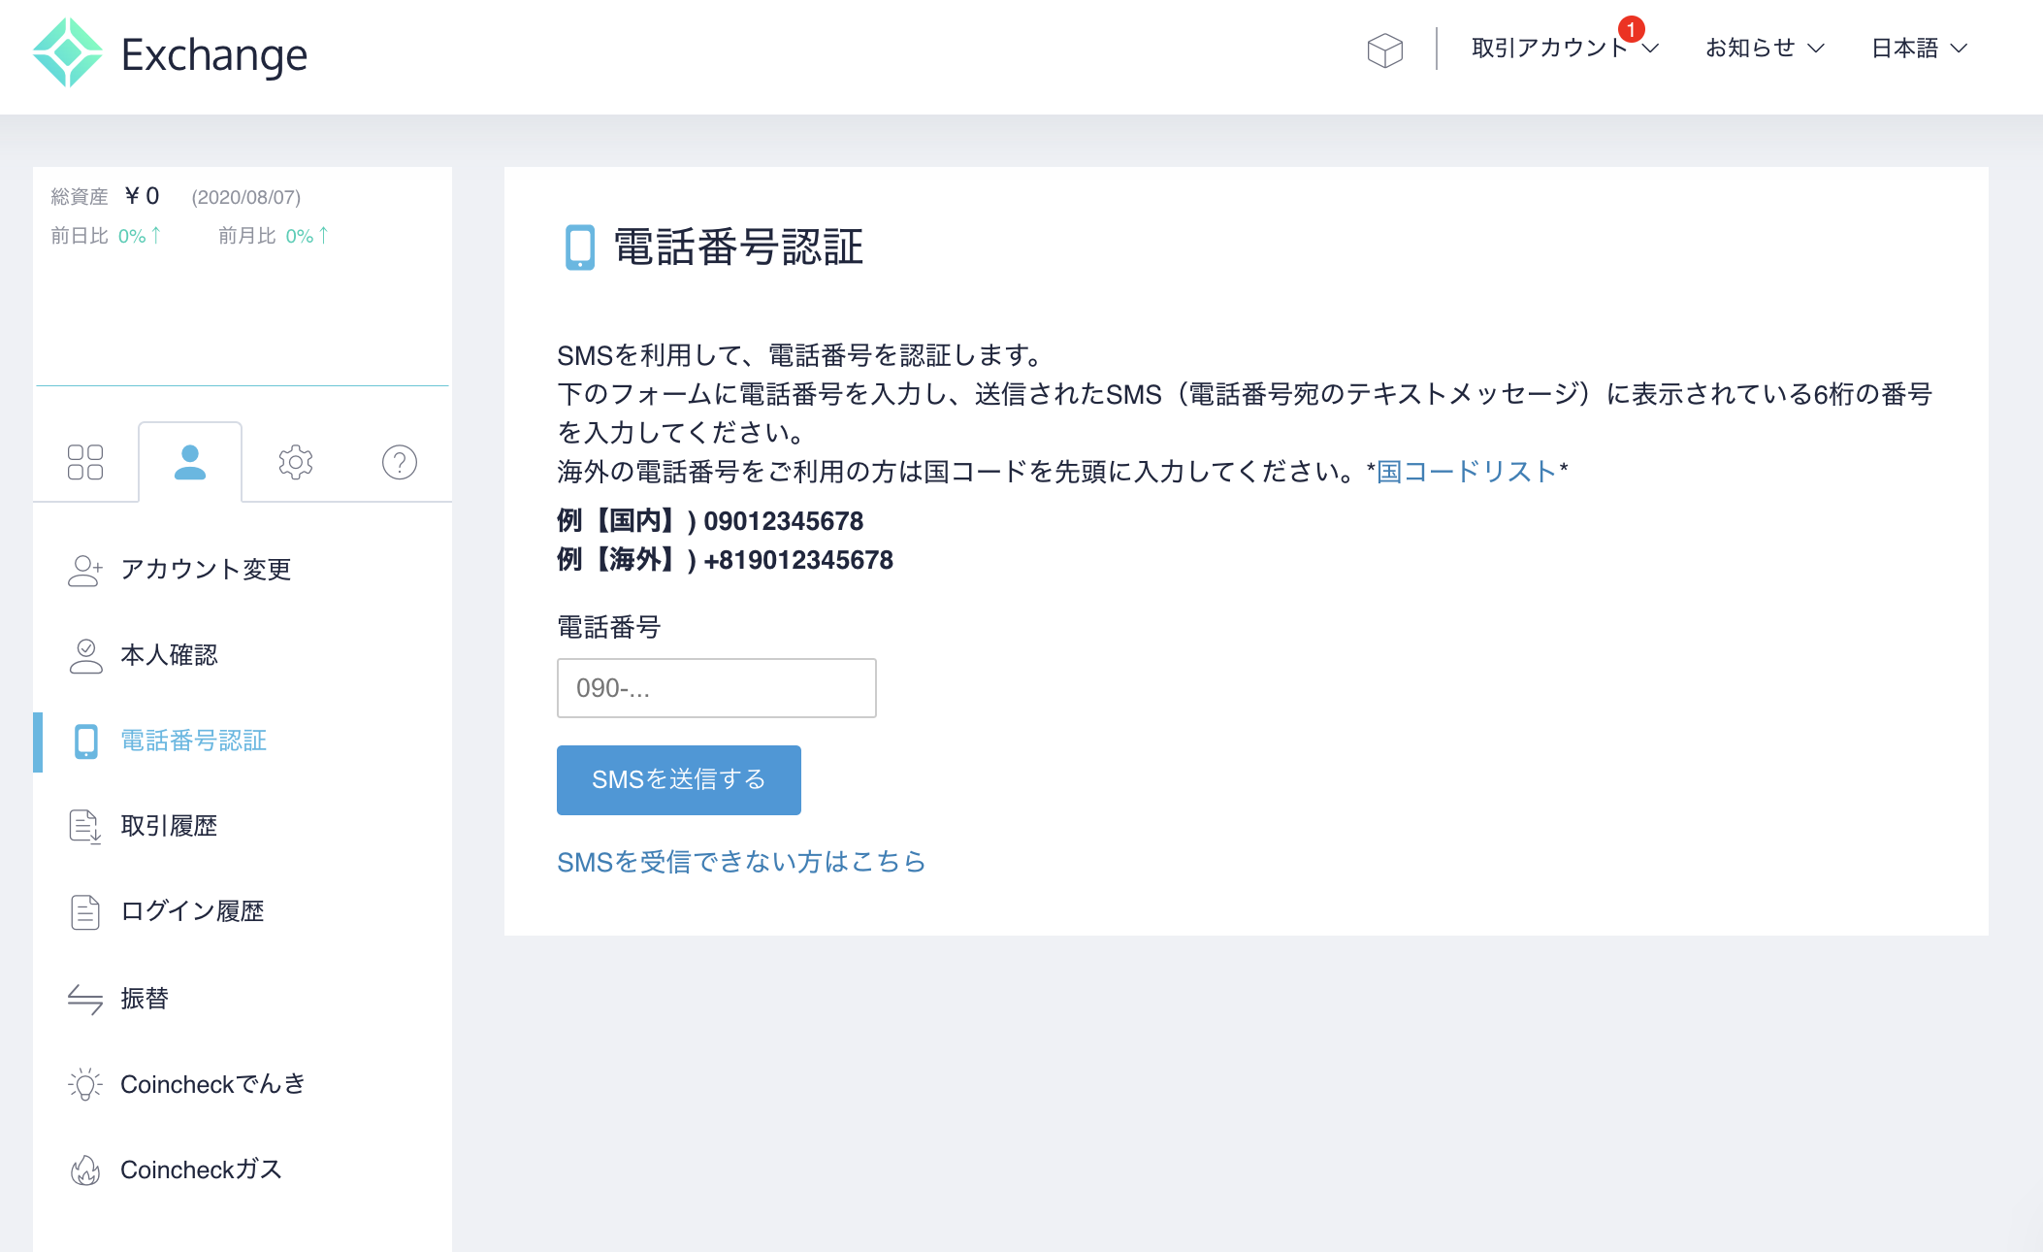Expand the 取引アカウント dropdown
2043x1252 pixels.
(1565, 48)
